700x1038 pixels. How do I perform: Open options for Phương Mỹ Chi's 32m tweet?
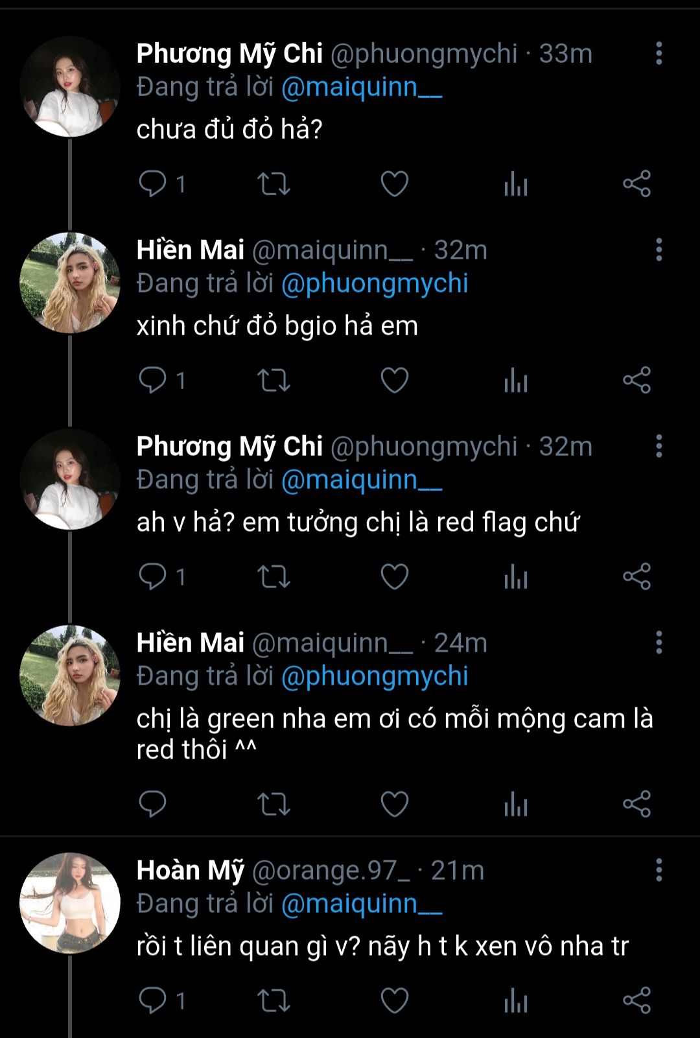coord(659,446)
